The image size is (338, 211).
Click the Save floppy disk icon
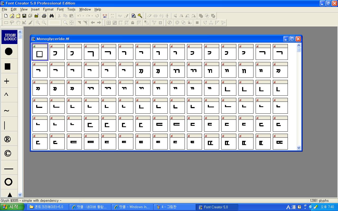pos(24,16)
